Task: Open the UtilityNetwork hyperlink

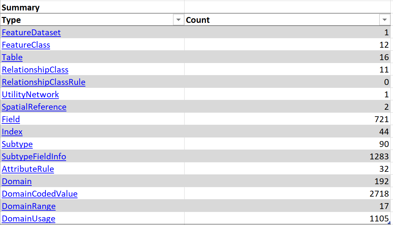Action: click(x=30, y=95)
